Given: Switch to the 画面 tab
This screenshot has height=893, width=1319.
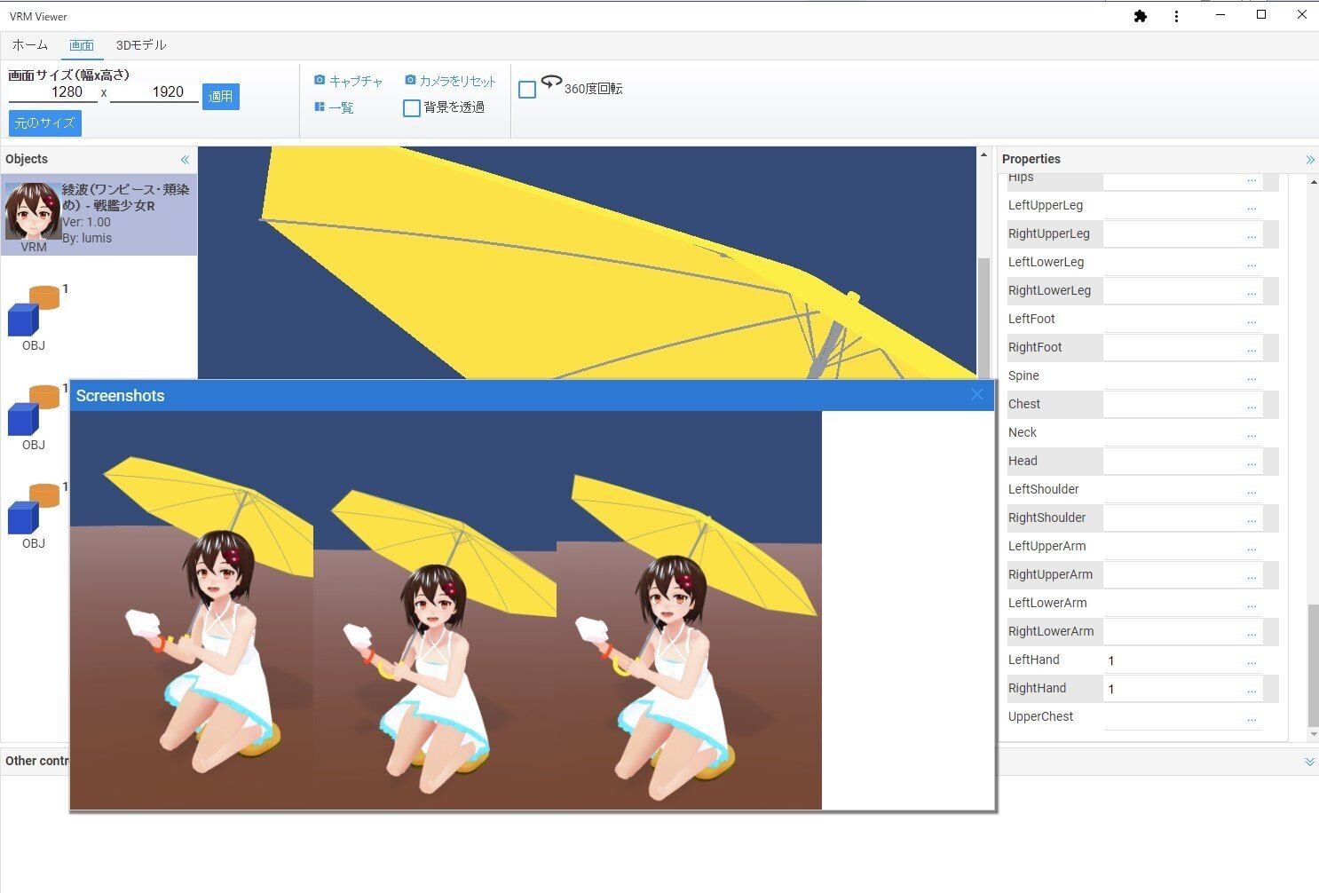Looking at the screenshot, I should 82,44.
